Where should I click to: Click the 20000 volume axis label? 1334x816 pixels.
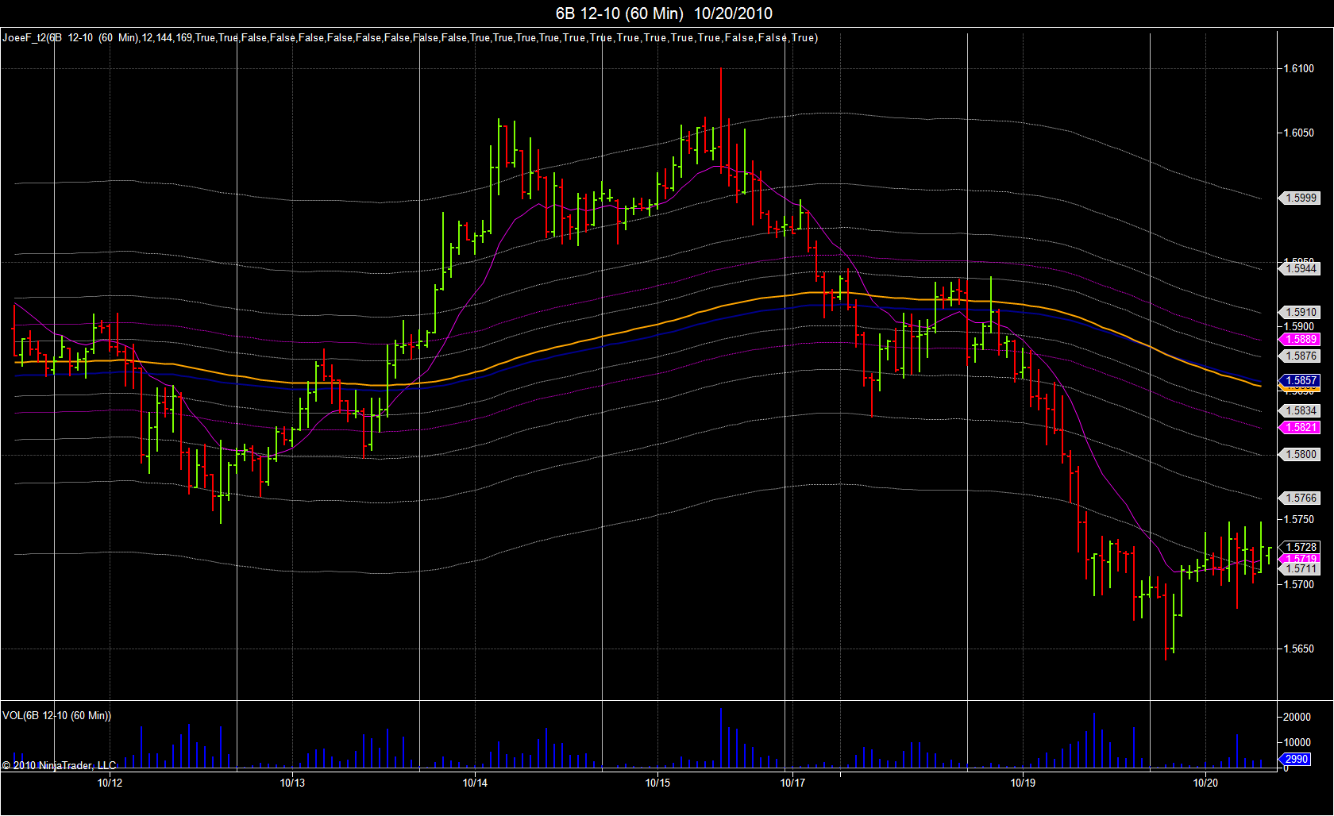coord(1297,717)
